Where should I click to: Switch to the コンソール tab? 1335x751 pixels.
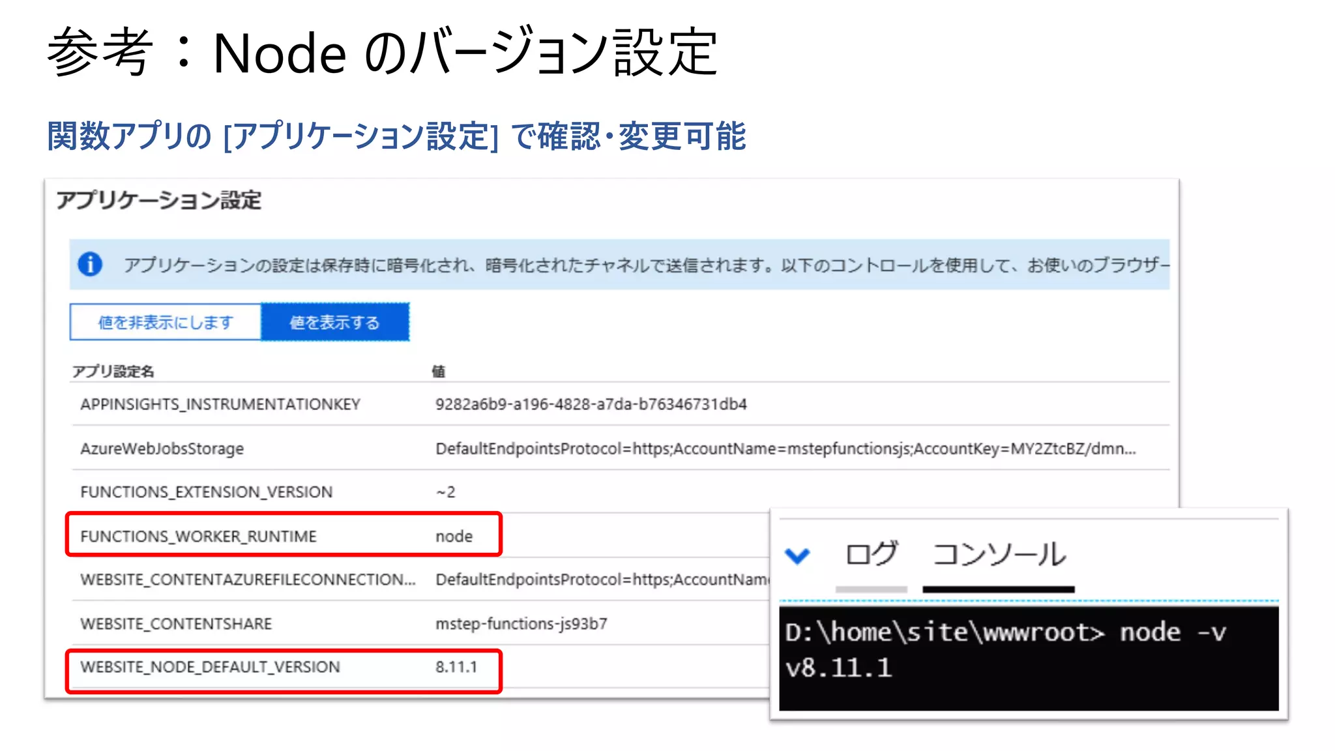(999, 554)
